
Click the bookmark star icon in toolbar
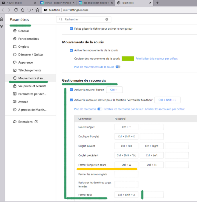tap(37, 10)
